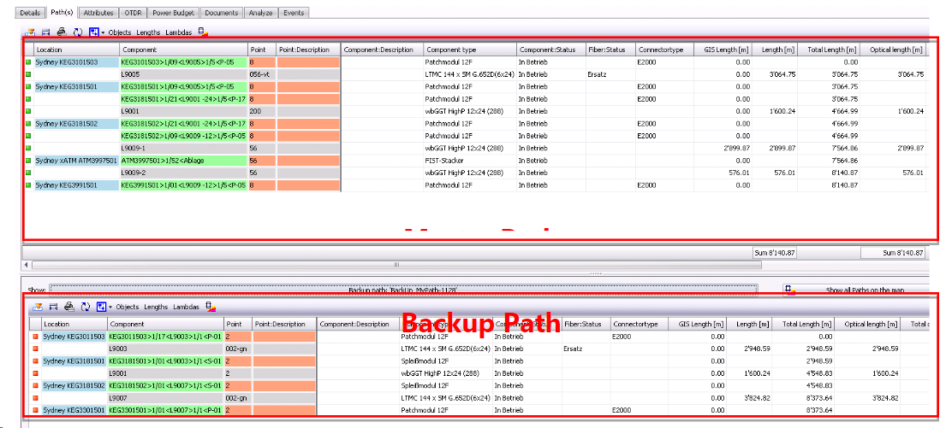This screenshot has width=946, height=428.
Task: Go to the Power Budget tab
Action: point(171,12)
